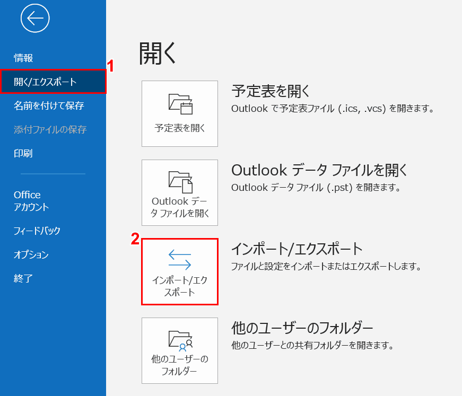Click 終了 to exit Outlook
Image resolution: width=462 pixels, height=396 pixels.
(23, 278)
